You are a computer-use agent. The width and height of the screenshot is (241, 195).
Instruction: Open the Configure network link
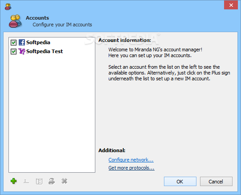point(131,160)
